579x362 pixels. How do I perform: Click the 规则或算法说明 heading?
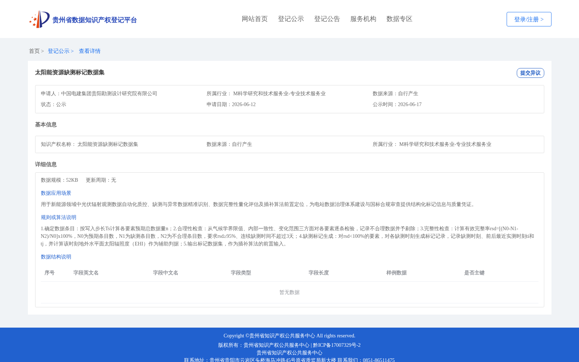point(59,217)
